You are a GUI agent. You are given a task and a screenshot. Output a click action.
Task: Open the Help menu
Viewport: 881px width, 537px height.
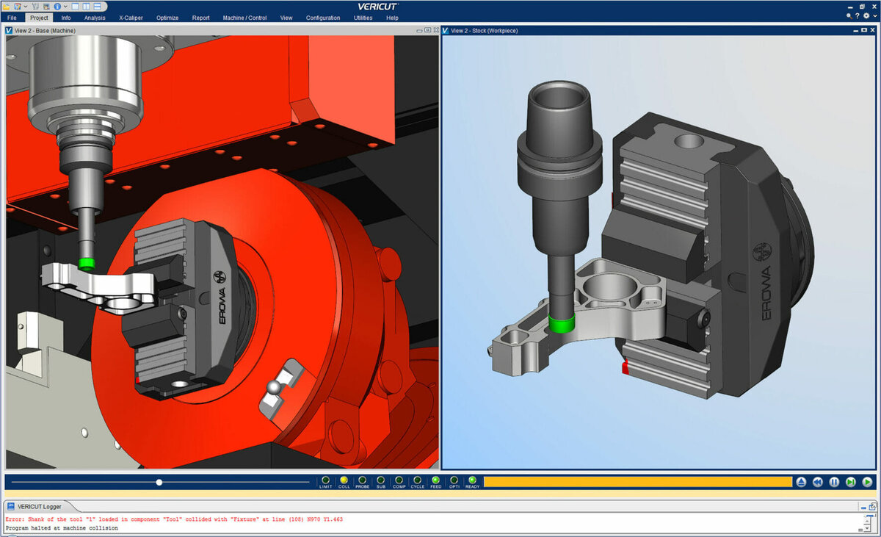click(392, 18)
